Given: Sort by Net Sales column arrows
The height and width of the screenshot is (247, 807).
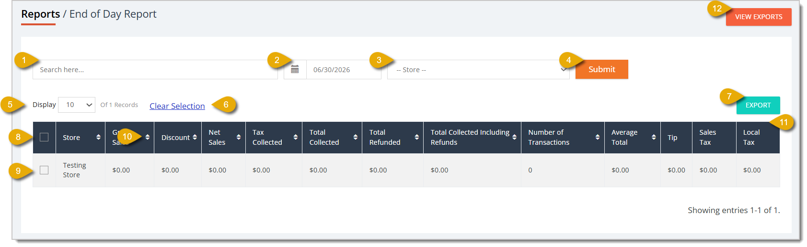Looking at the screenshot, I should click(239, 137).
